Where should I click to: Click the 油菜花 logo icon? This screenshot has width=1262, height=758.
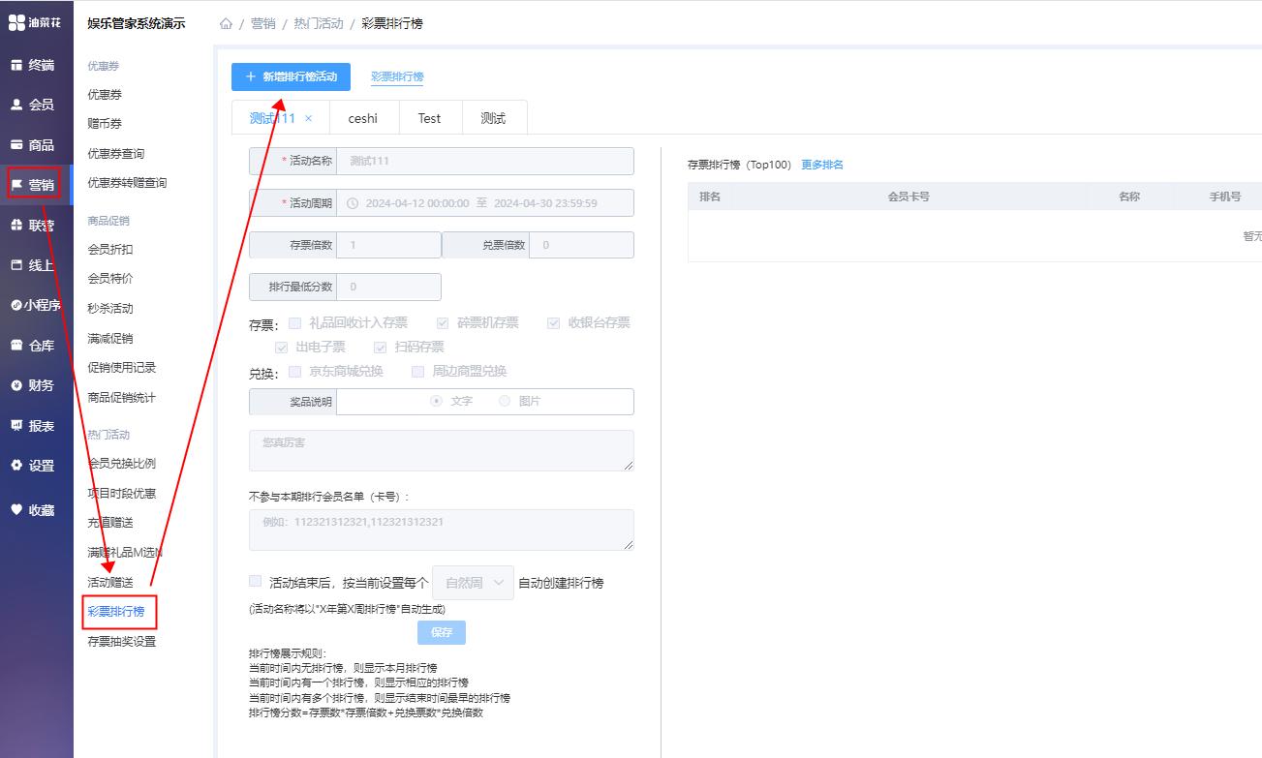15,23
